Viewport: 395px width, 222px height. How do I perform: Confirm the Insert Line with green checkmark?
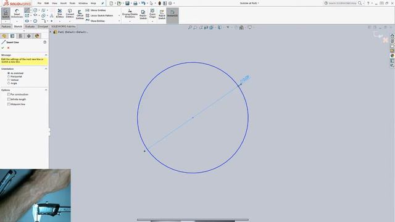tap(2, 47)
